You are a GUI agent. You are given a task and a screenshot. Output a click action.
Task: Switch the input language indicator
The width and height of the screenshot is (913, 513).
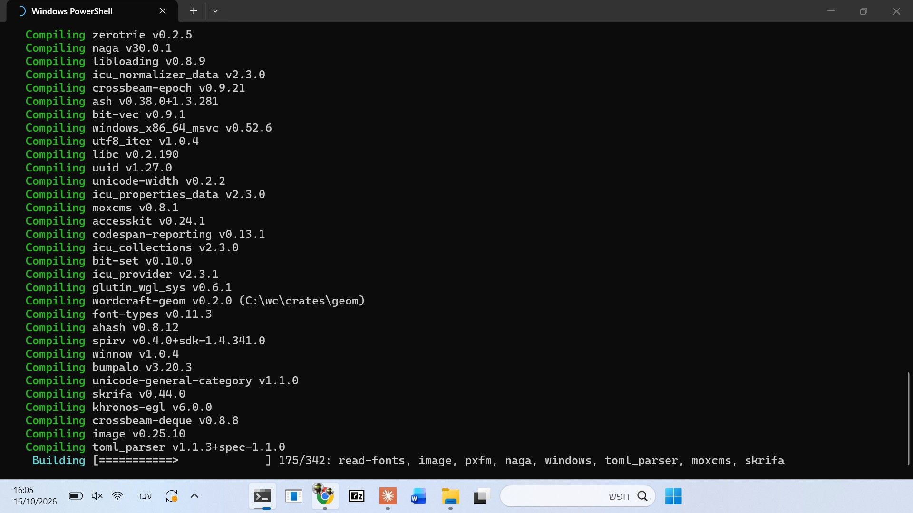(x=144, y=496)
